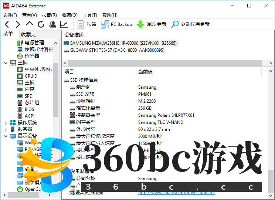Click the Back navigation arrow
The height and width of the screenshot is (200, 275).
[x=7, y=24]
